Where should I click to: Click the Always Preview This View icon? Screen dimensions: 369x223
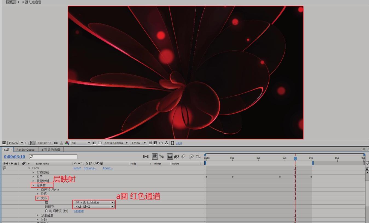pos(4,143)
